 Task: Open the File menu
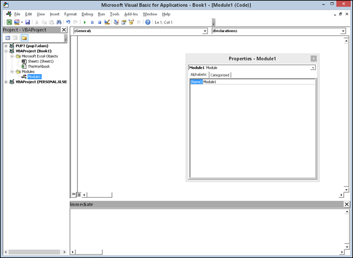coord(17,14)
